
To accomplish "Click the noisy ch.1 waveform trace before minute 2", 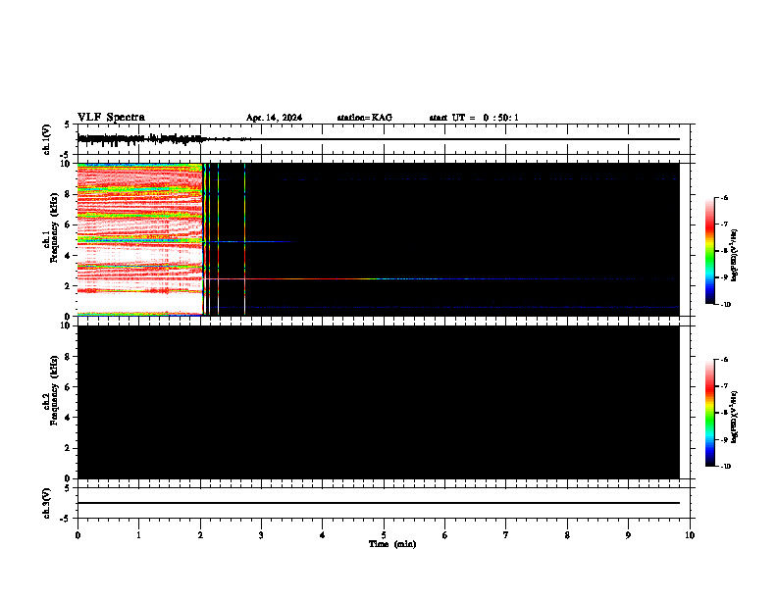I will pyautogui.click(x=138, y=139).
